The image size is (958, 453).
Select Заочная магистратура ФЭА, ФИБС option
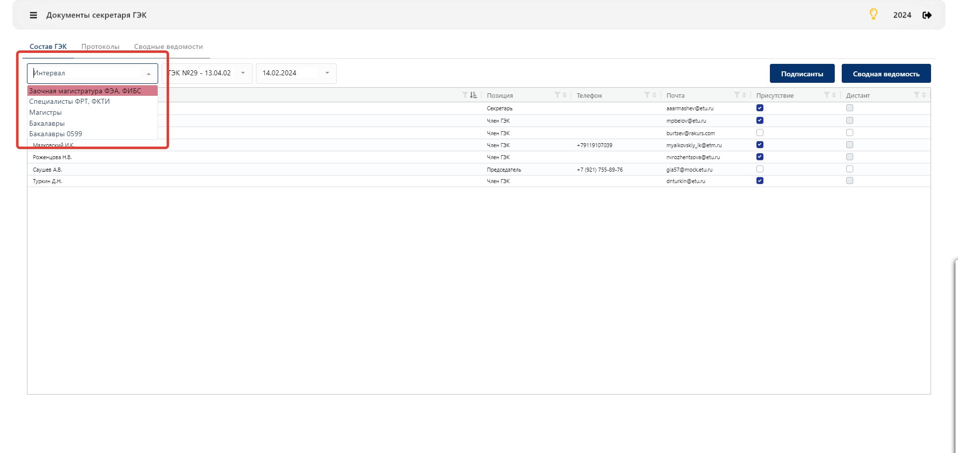point(92,91)
